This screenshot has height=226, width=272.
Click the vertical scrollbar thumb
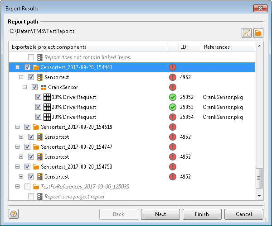click(259, 178)
